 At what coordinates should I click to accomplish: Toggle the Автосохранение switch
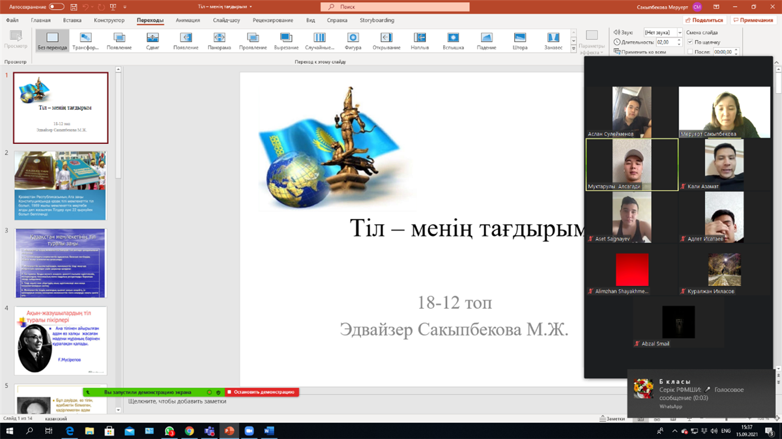tap(56, 7)
